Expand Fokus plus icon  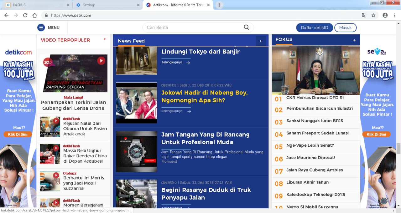(x=354, y=40)
